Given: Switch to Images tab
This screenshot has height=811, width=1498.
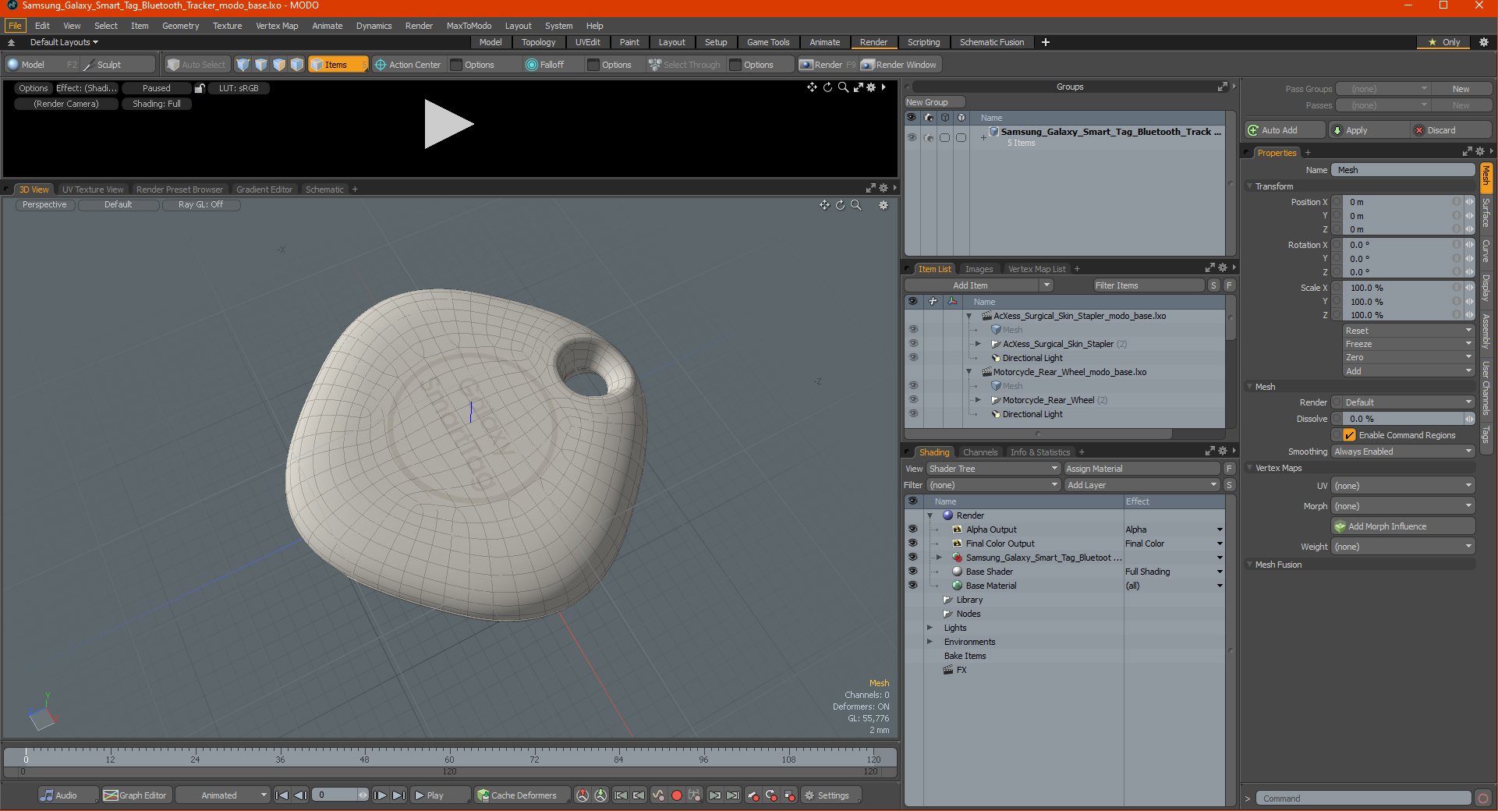Looking at the screenshot, I should click(x=979, y=269).
